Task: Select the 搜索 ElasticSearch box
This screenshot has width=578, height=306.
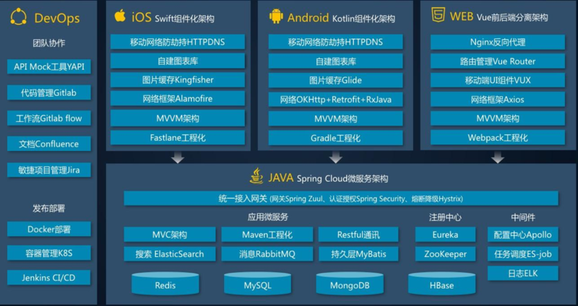Action: (x=170, y=254)
